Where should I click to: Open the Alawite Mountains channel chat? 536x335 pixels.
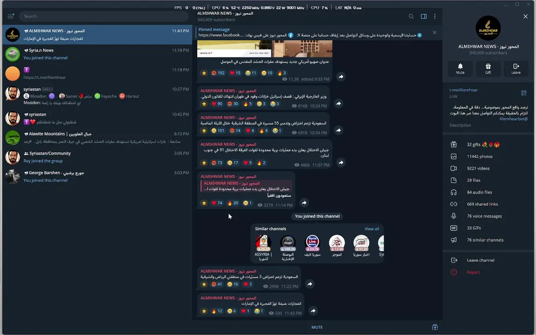click(x=97, y=138)
